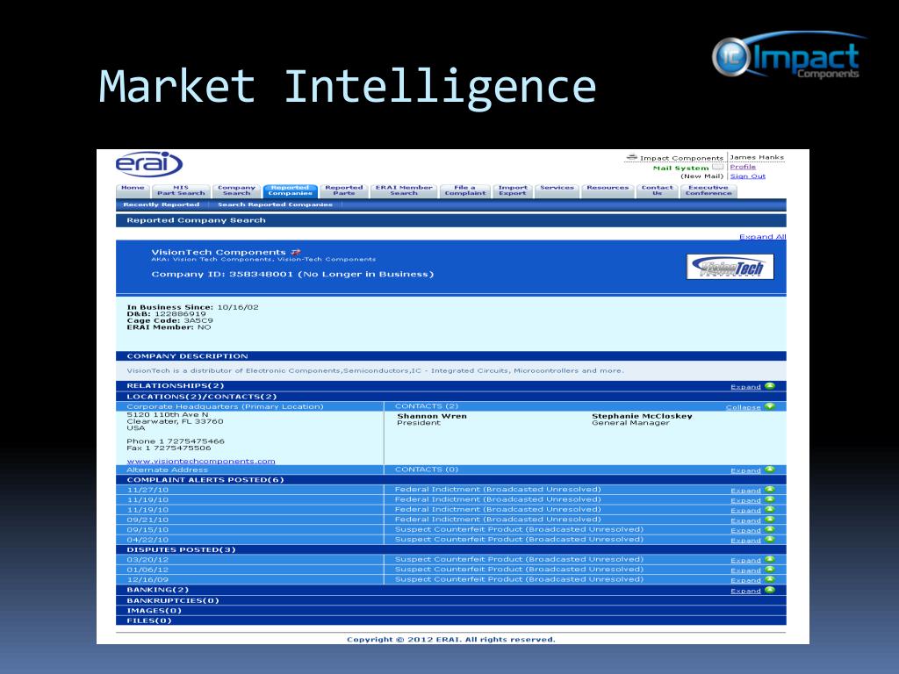Open the Contact Us tab
The height and width of the screenshot is (674, 899).
[657, 190]
